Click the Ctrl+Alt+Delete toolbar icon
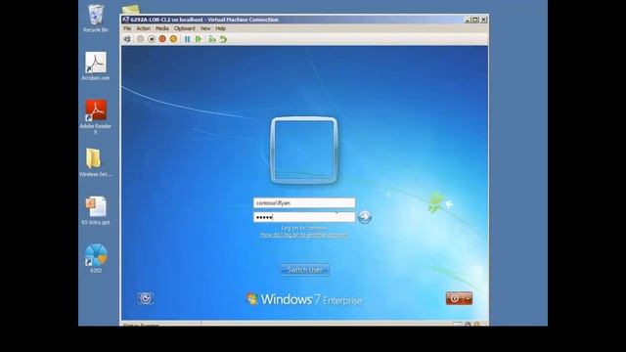626x352 pixels. pyautogui.click(x=127, y=39)
